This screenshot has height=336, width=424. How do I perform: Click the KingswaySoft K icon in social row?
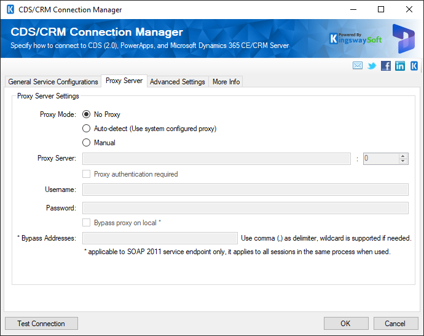pyautogui.click(x=414, y=66)
